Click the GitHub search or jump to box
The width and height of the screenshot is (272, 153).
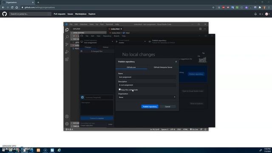(x=30, y=14)
